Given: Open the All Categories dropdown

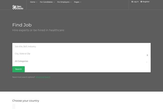Looking at the screenshot, I should click(81, 61).
